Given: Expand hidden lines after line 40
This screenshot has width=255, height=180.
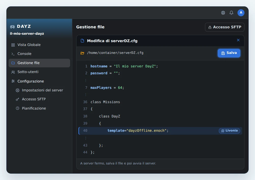Looking at the screenshot, I should point(86,138).
